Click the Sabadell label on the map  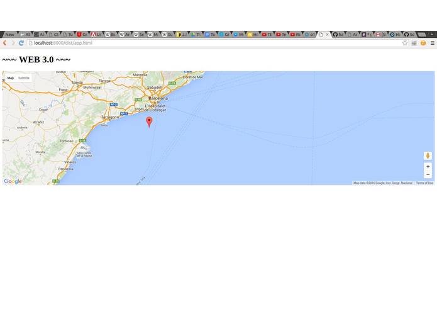pos(155,88)
